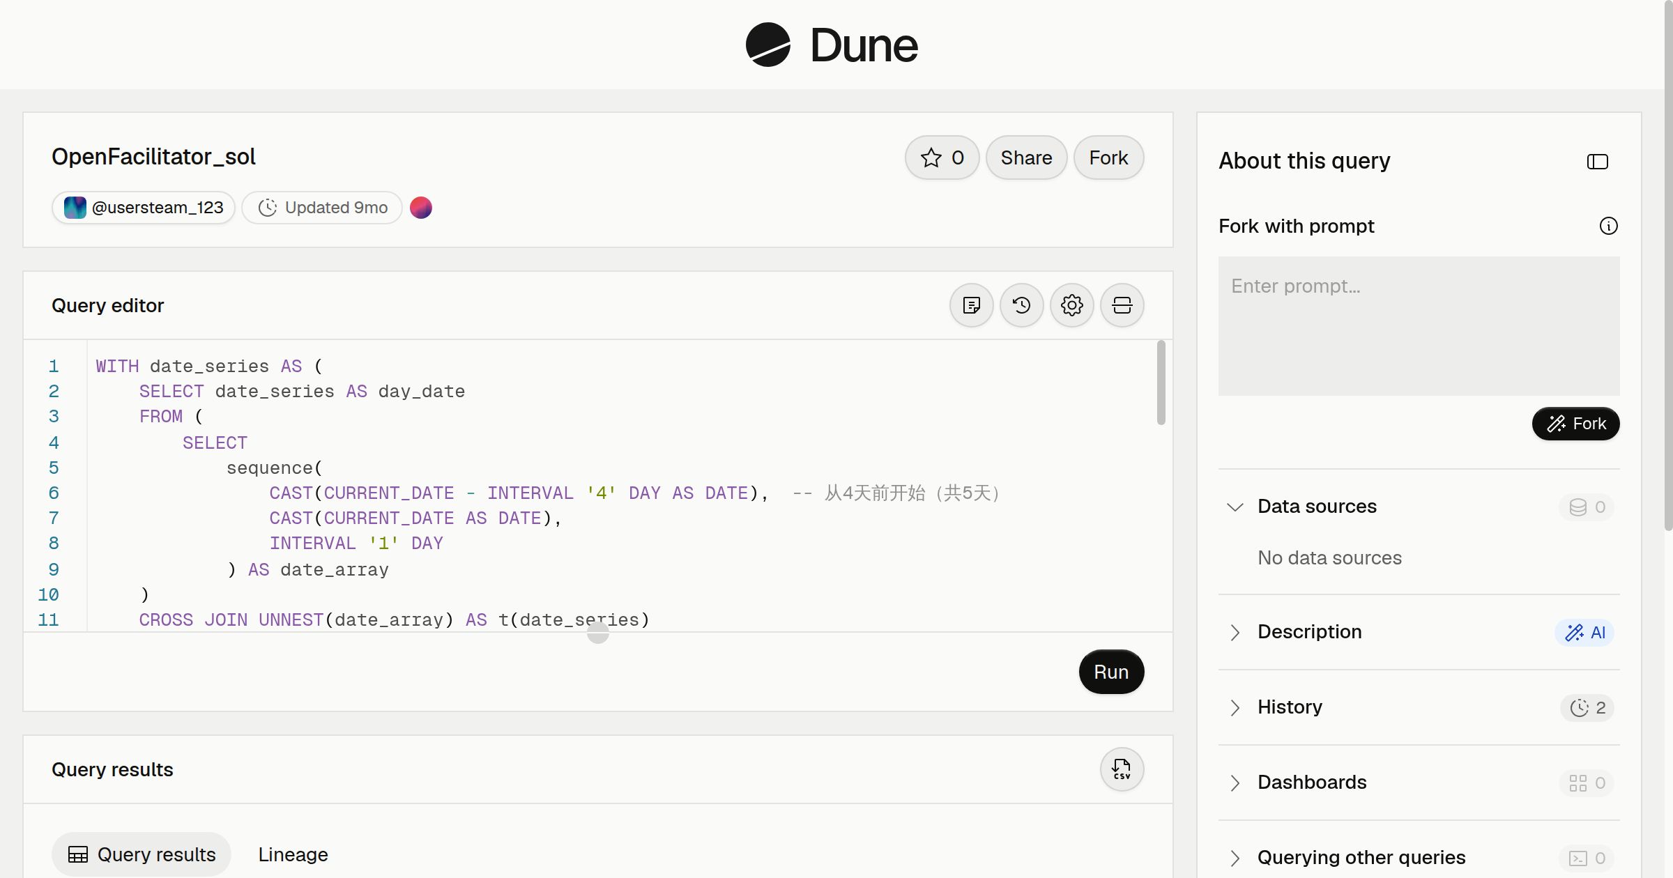The image size is (1673, 878).
Task: Click the Updated 9mo timestamp chip
Action: pyautogui.click(x=322, y=208)
